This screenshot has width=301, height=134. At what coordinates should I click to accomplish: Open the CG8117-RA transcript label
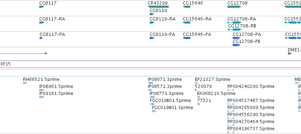pyautogui.click(x=52, y=19)
